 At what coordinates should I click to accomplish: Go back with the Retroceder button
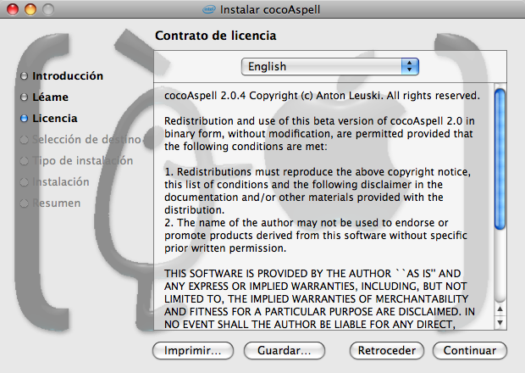pyautogui.click(x=386, y=350)
